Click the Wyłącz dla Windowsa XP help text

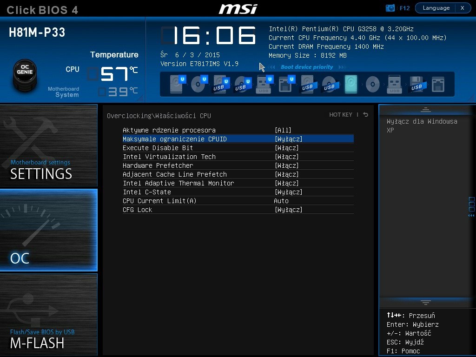422,126
